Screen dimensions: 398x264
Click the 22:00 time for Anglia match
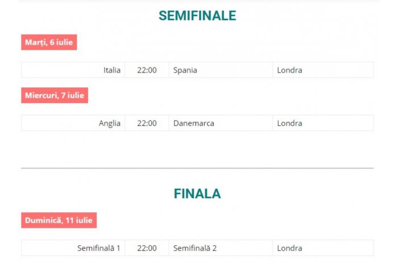[147, 123]
